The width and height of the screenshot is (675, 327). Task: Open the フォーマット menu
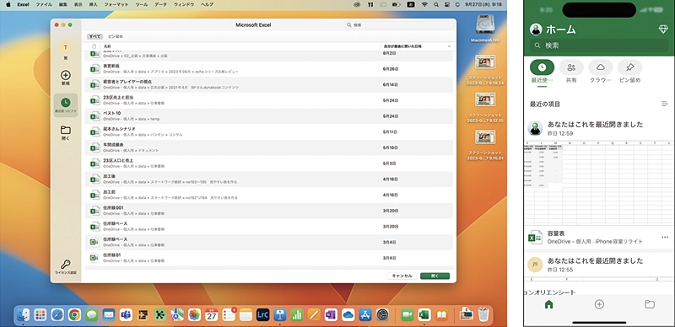pos(116,4)
